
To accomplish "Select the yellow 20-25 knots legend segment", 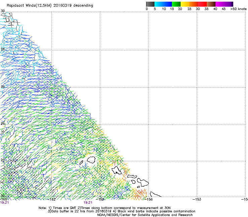I will click(185, 4).
